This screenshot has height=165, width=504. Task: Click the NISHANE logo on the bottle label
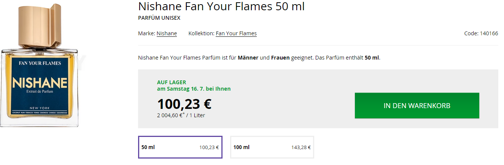40,82
